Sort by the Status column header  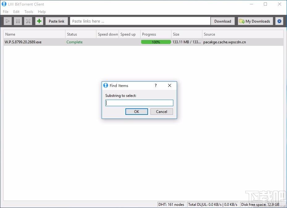[x=81, y=34]
